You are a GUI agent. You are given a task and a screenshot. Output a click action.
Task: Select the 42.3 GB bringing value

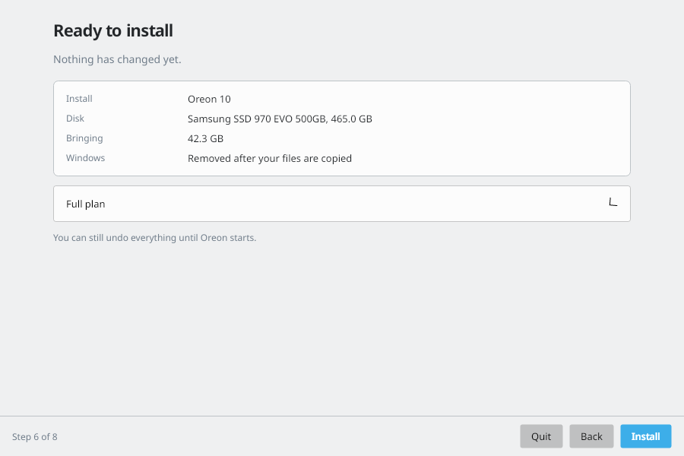coord(205,139)
